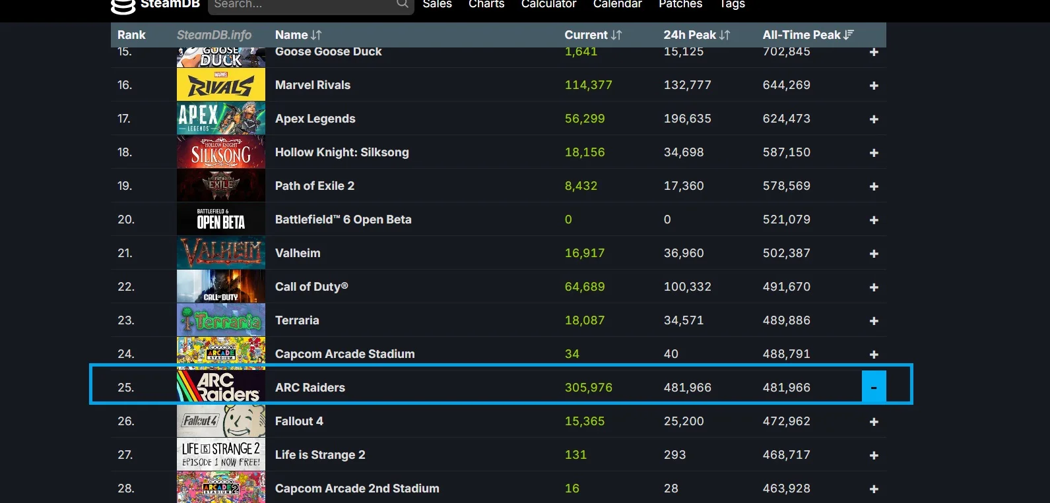Click plus icon on Apex Legends row

(874, 119)
